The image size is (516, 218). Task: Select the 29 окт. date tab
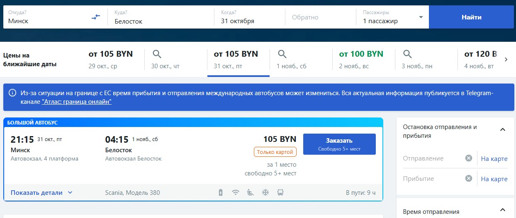click(110, 59)
